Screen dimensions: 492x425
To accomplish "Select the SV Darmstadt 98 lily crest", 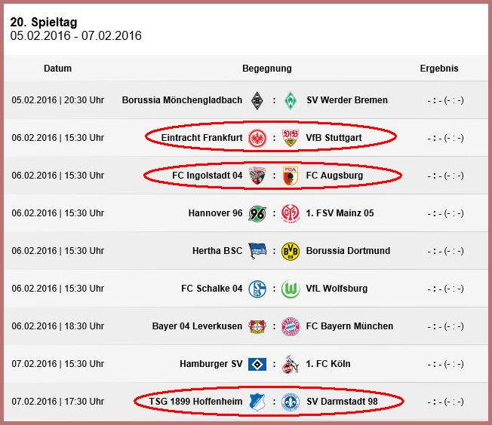I will 291,402.
